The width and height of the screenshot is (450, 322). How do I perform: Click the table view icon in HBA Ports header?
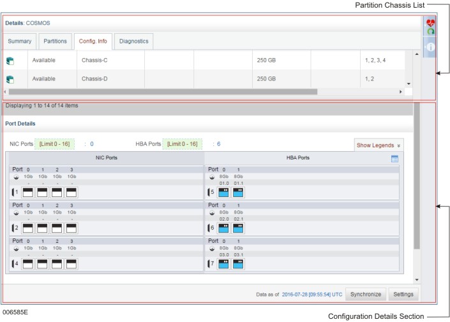coord(394,158)
